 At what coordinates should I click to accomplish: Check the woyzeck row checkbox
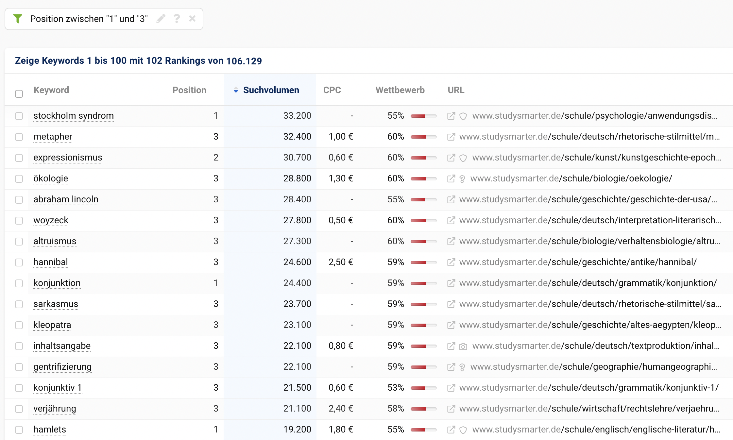click(x=19, y=221)
